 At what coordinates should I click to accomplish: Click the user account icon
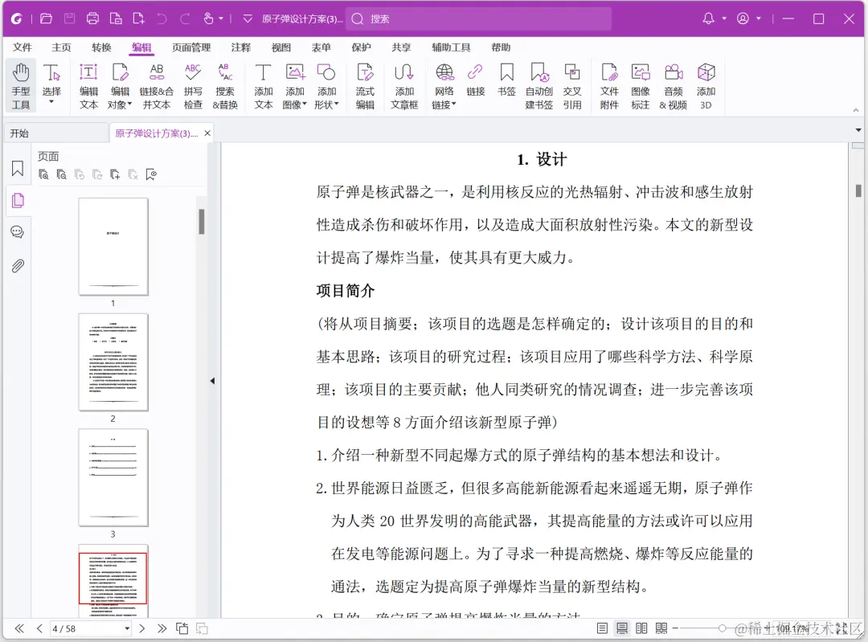(x=743, y=18)
